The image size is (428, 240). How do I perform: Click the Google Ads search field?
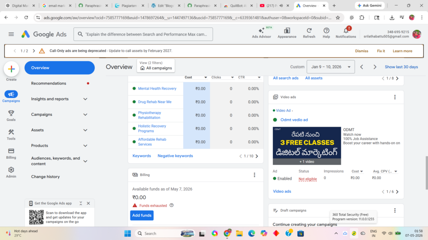point(143,34)
